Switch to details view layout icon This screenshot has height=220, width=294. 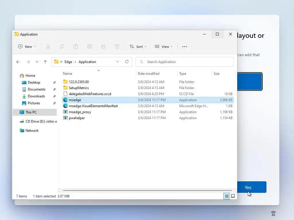(227, 196)
